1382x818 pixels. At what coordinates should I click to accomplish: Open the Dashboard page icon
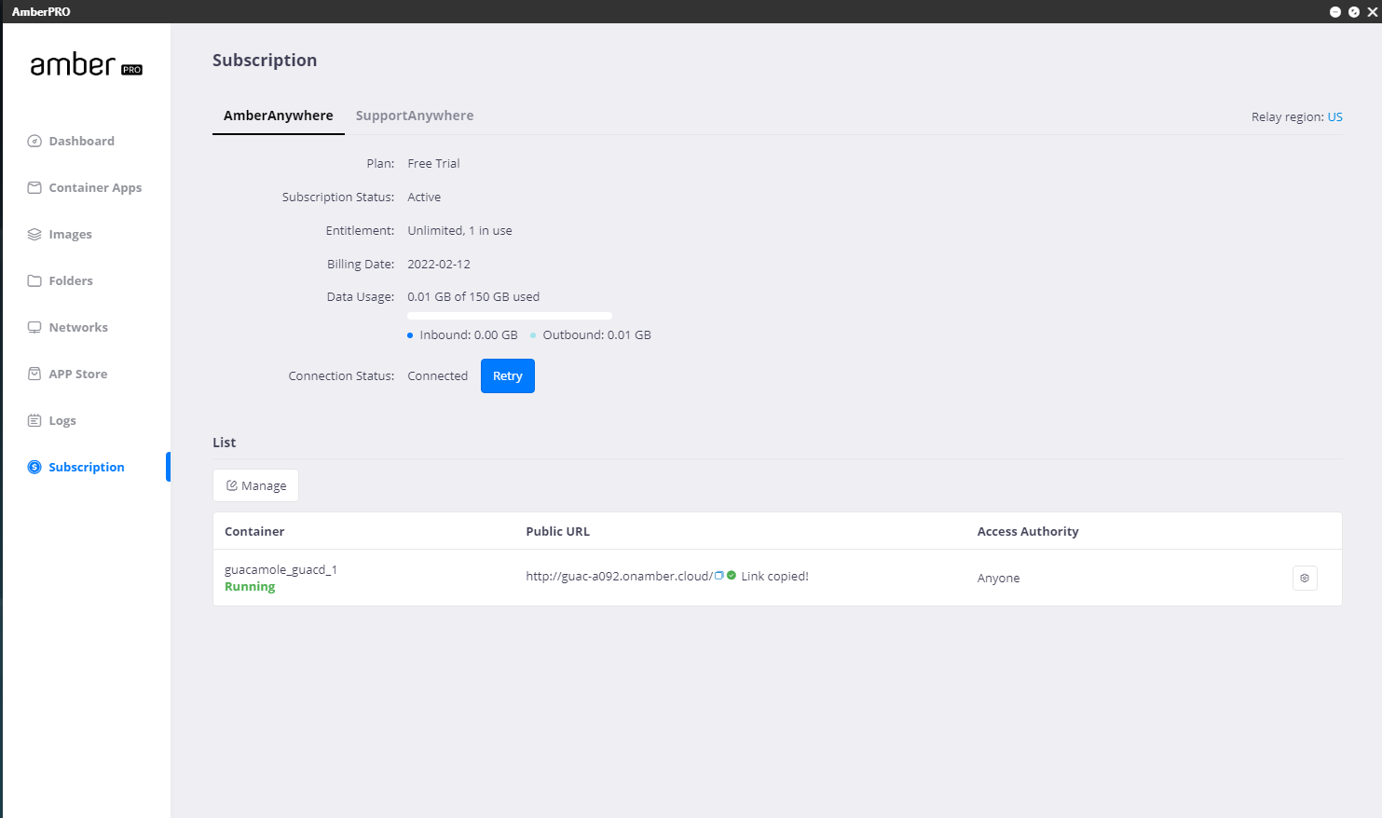tap(34, 142)
